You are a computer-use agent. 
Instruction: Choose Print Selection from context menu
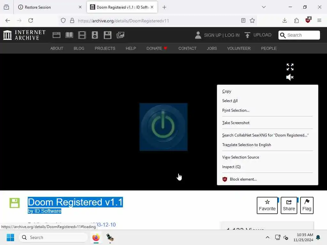point(267,110)
